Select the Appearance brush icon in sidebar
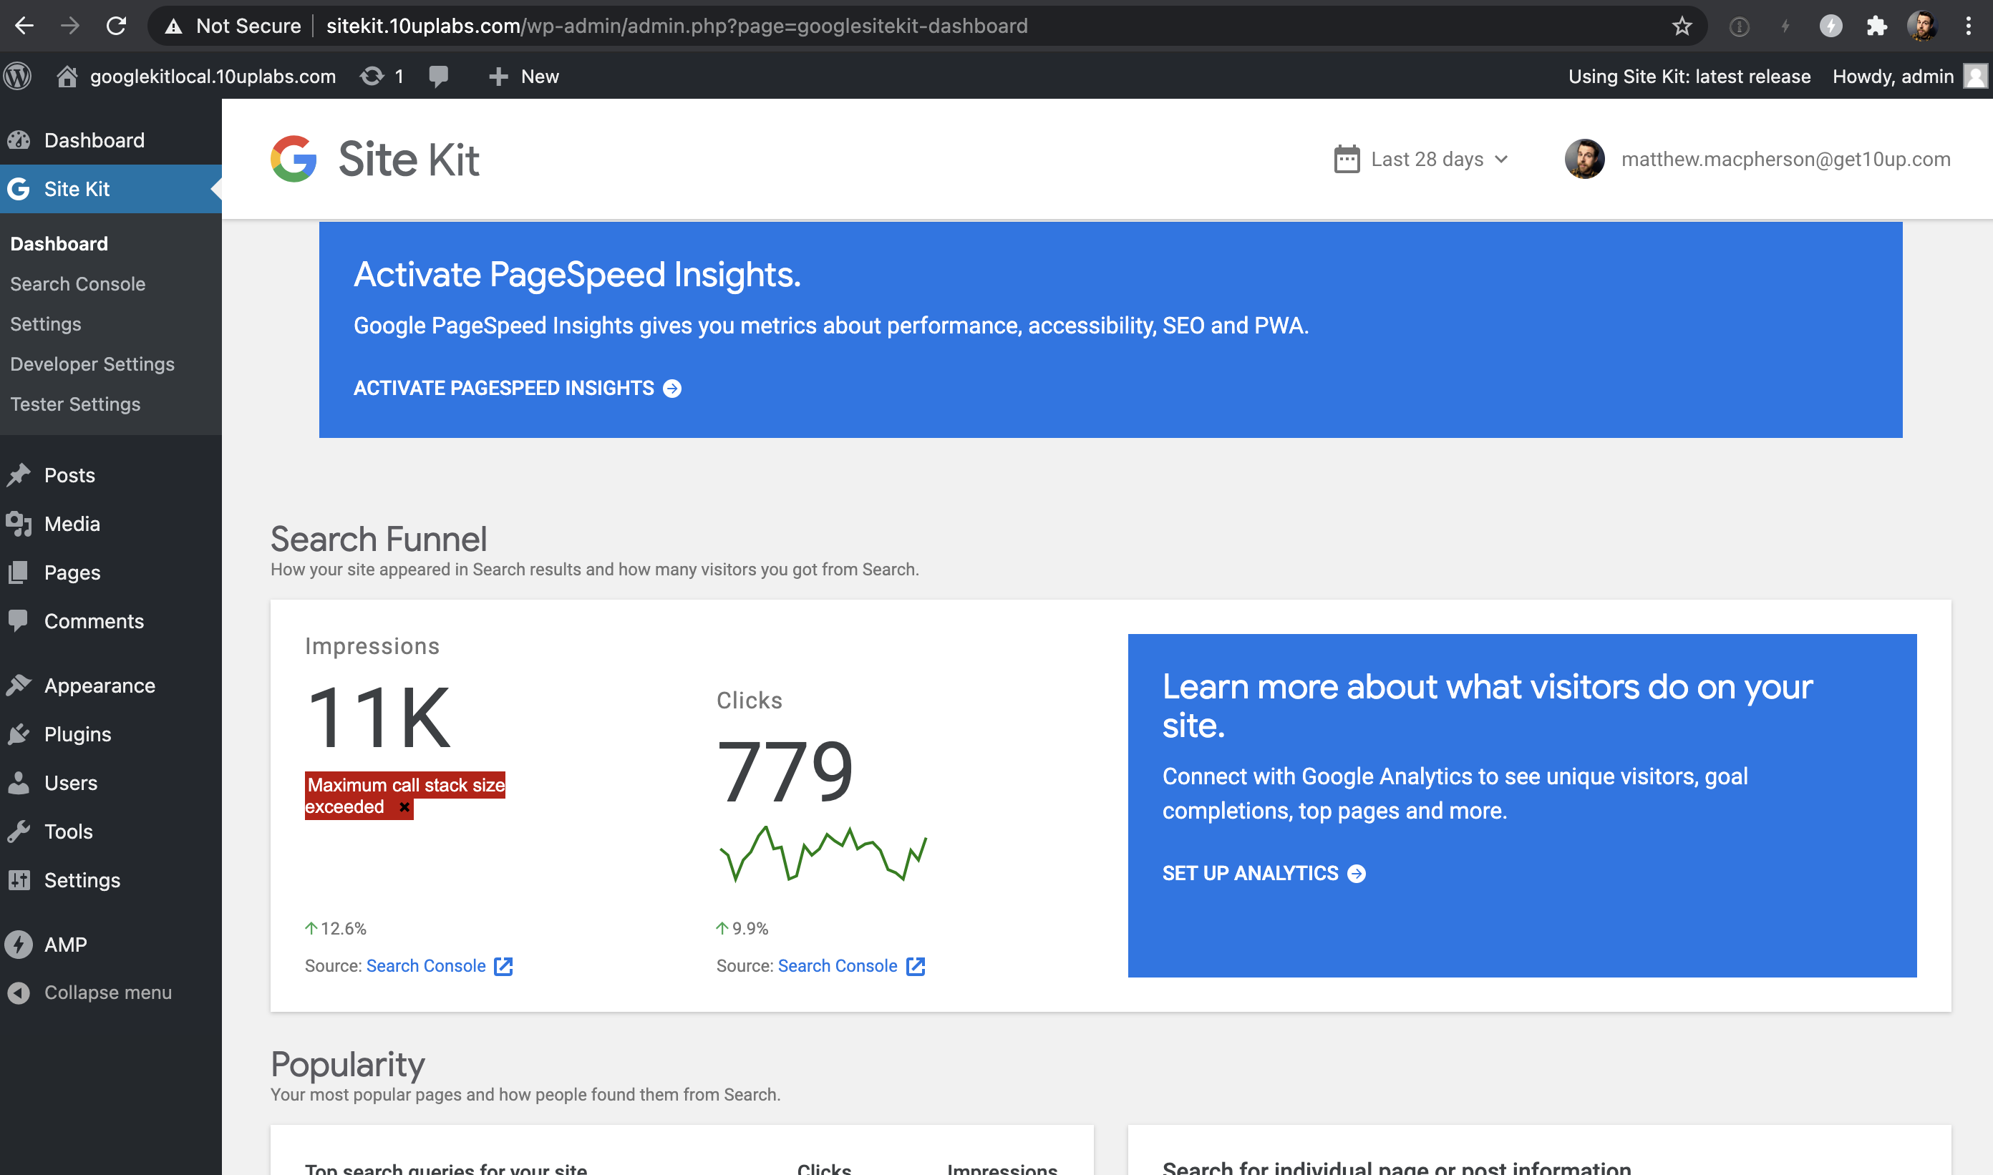Viewport: 1993px width, 1175px height. (20, 684)
